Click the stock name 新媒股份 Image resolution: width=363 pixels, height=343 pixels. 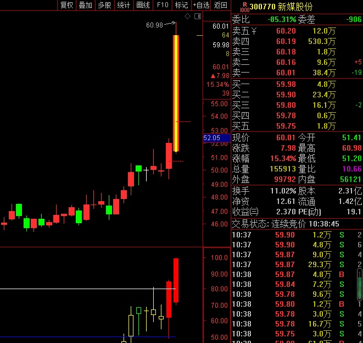tap(295, 7)
